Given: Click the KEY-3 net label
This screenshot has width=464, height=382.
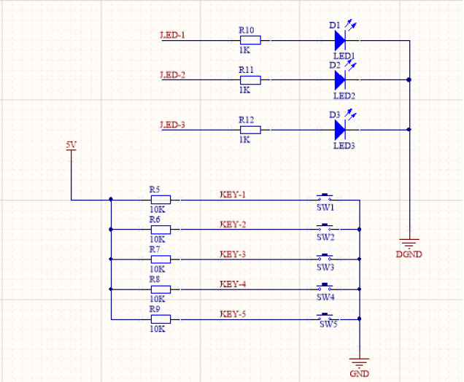Looking at the screenshot, I should 233,254.
